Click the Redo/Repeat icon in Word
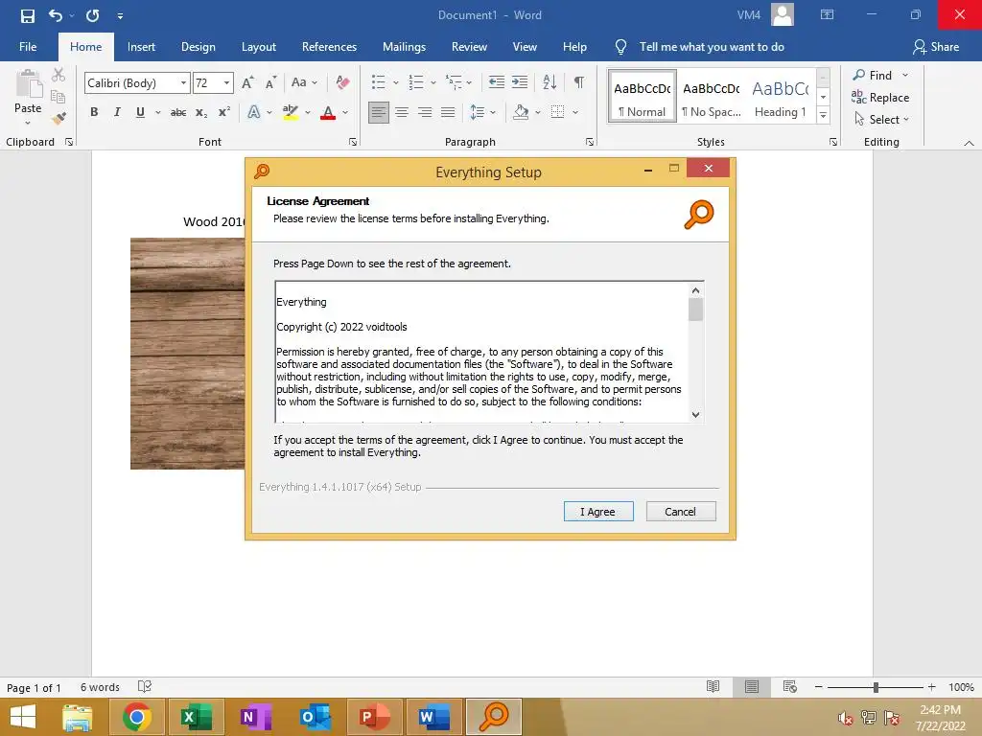 pyautogui.click(x=93, y=15)
